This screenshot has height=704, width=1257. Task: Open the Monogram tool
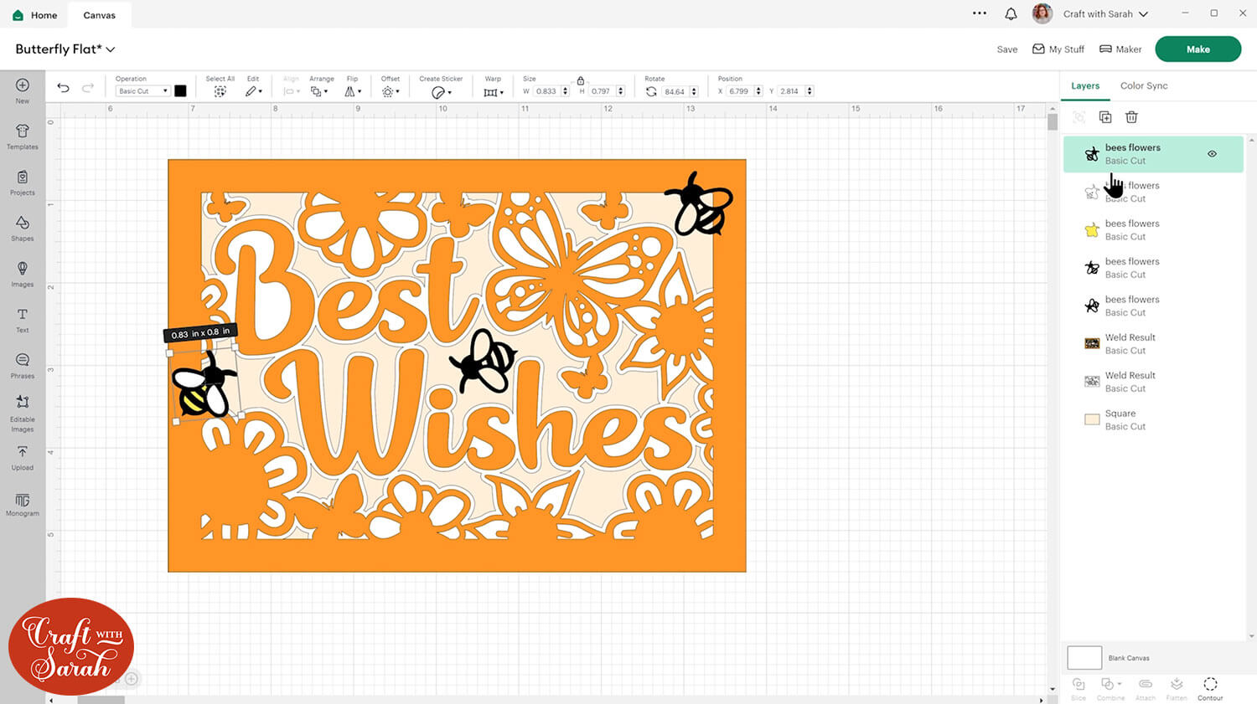coord(23,503)
